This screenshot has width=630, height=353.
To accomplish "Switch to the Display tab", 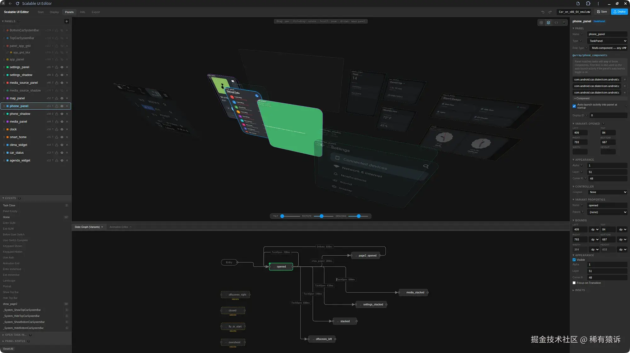I will [x=54, y=12].
